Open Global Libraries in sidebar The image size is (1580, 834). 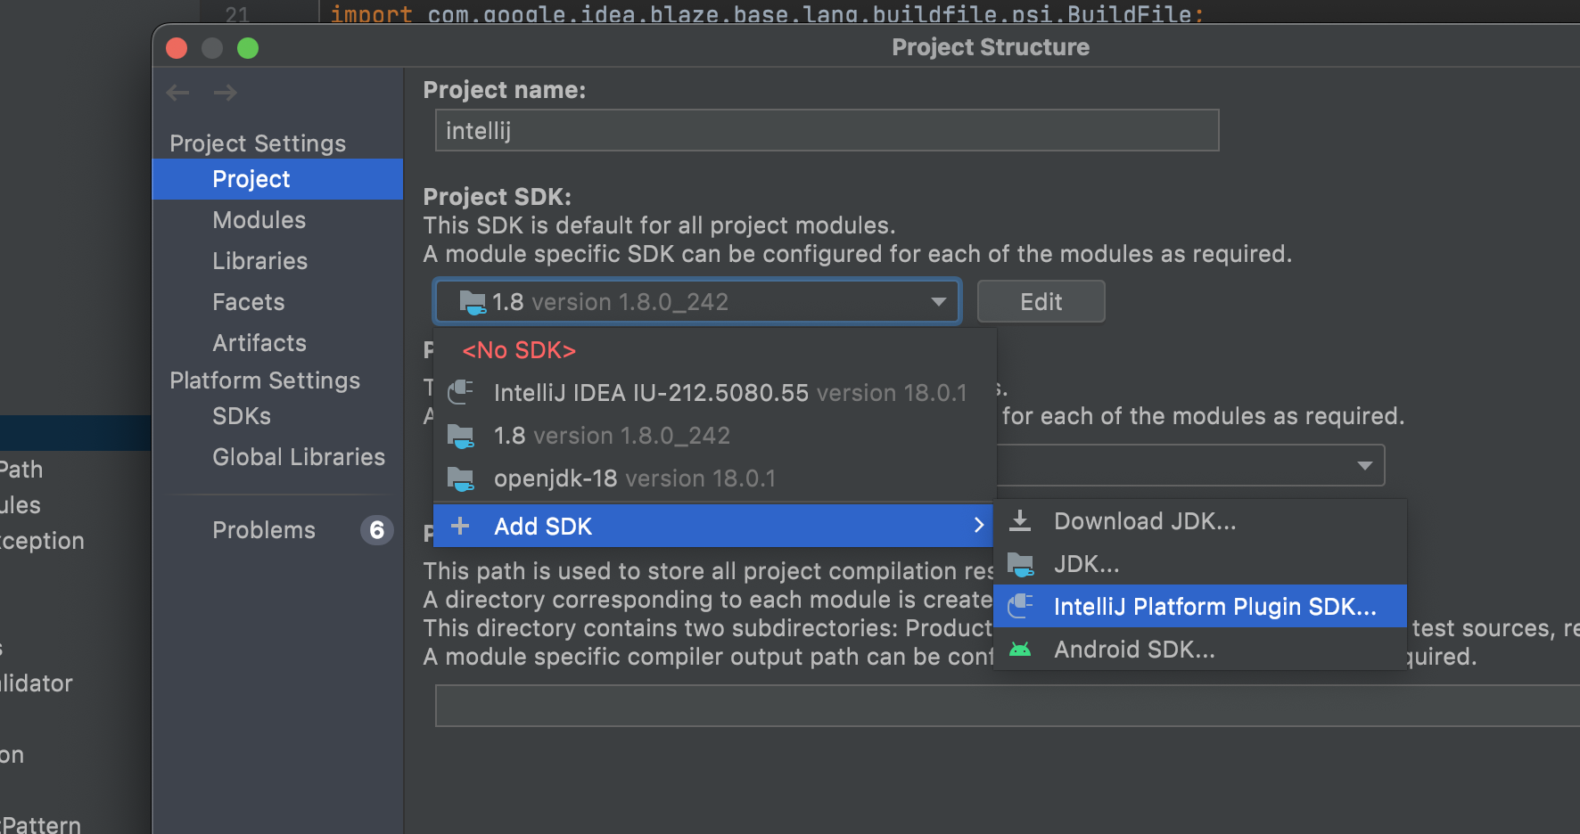[299, 457]
